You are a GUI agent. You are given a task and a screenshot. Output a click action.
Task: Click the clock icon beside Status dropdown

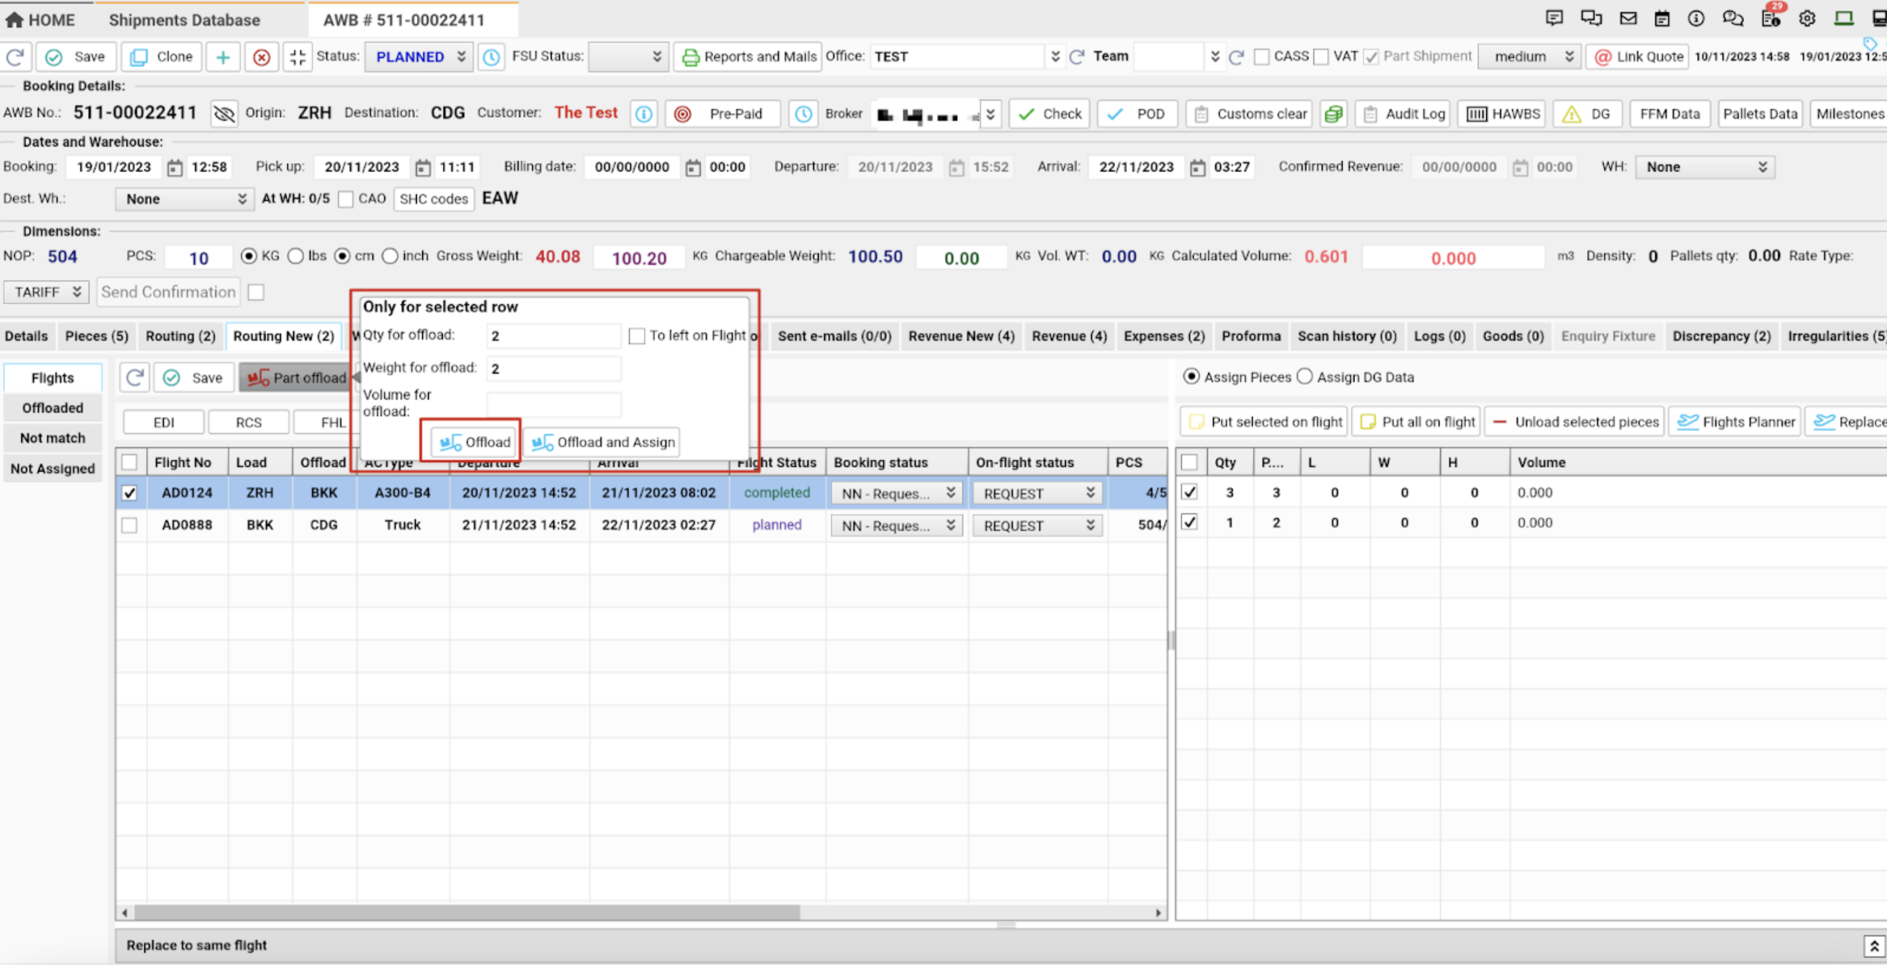492,56
